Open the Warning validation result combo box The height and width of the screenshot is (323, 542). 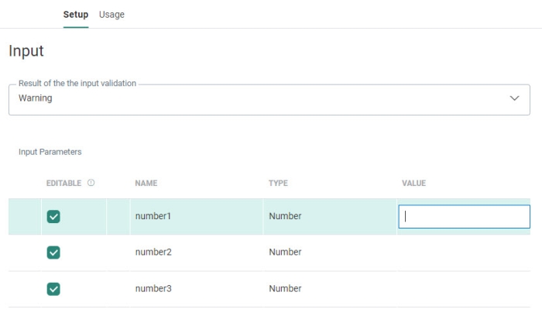(x=263, y=99)
